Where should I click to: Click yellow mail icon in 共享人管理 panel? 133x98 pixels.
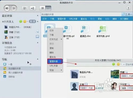pos(118,64)
